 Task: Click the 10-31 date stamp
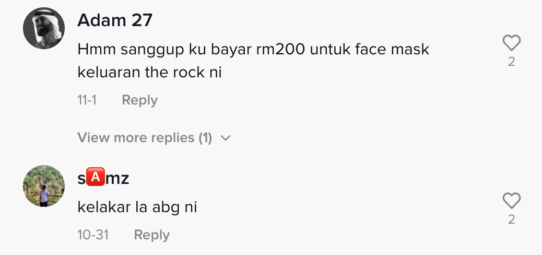pyautogui.click(x=93, y=235)
